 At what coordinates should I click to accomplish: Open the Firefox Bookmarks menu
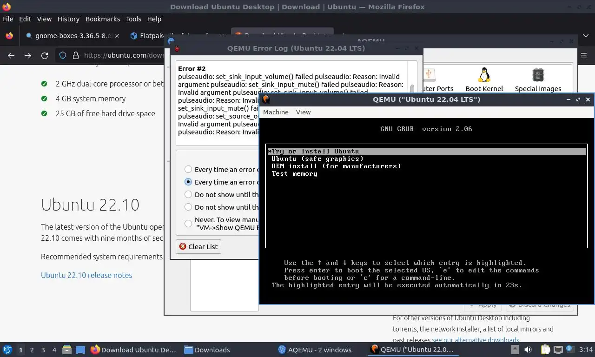coord(103,19)
